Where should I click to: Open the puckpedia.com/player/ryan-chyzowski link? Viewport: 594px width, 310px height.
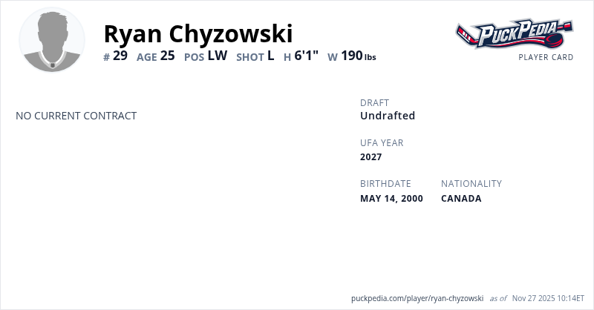click(x=417, y=298)
